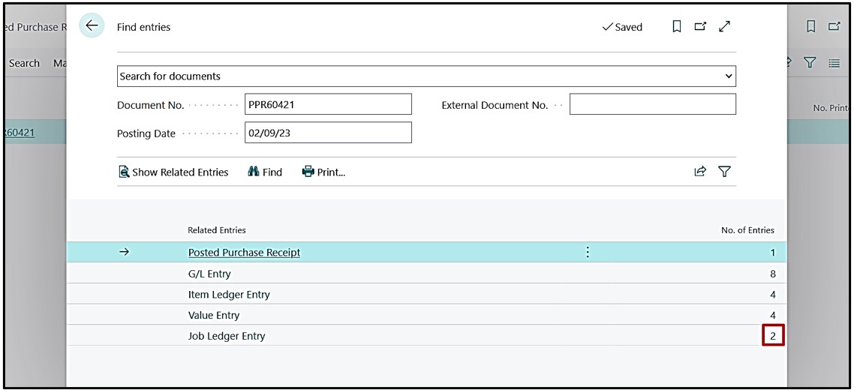
Task: Click the back arrow button
Action: point(92,26)
